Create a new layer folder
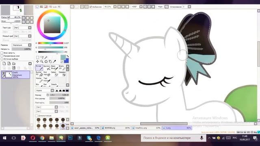Image resolution: width=260 pixels, height=146 pixels. (14, 64)
